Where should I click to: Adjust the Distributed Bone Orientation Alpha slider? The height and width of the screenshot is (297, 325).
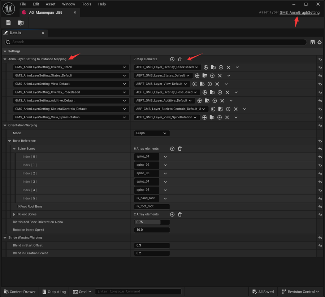[152, 222]
